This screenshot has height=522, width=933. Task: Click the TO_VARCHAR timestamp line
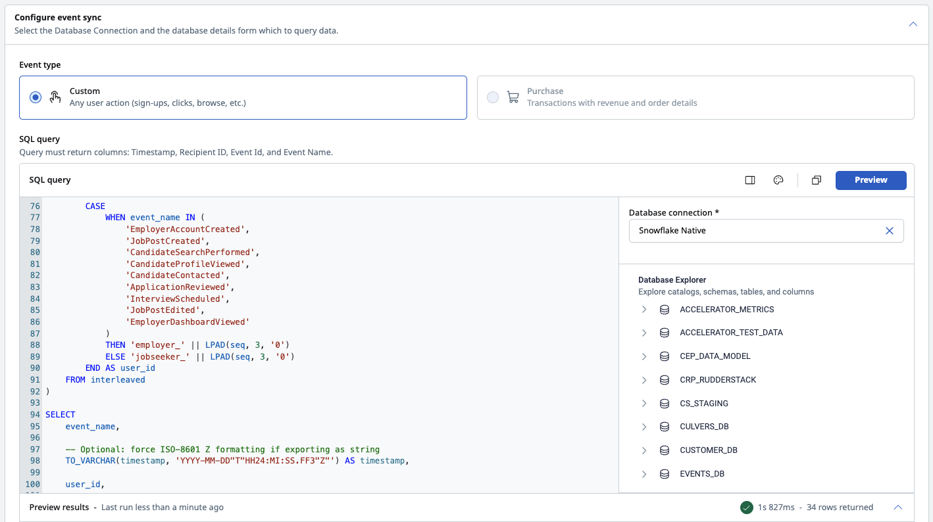pyautogui.click(x=238, y=461)
